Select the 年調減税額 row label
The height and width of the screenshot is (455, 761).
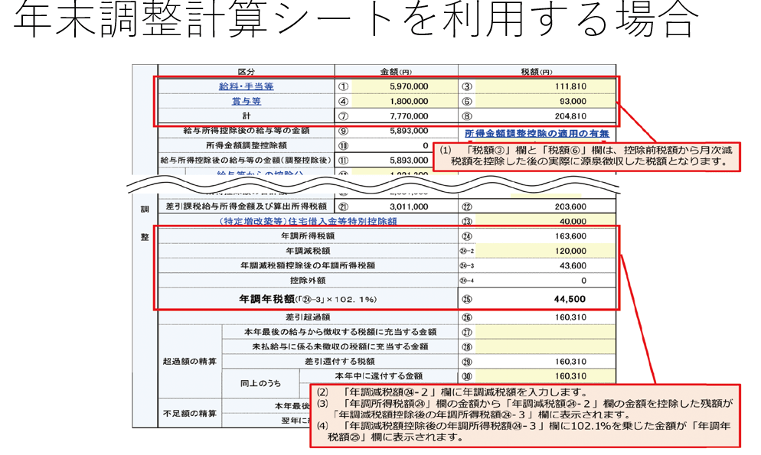point(308,251)
